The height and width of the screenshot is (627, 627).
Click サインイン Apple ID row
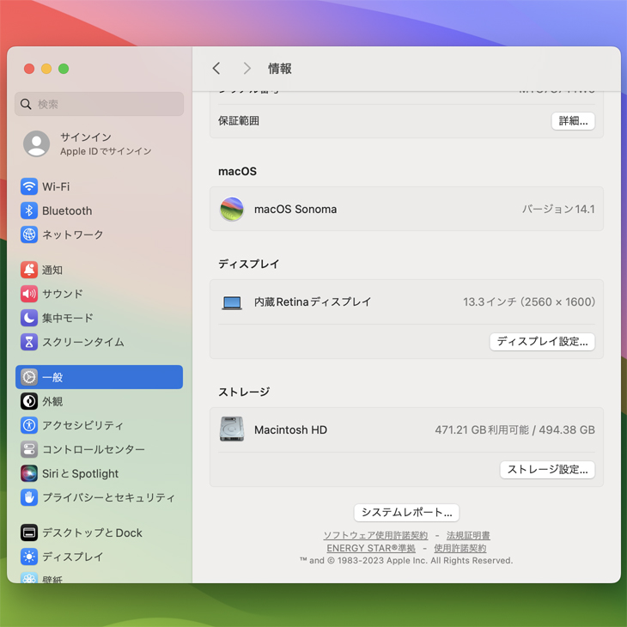pyautogui.click(x=99, y=143)
